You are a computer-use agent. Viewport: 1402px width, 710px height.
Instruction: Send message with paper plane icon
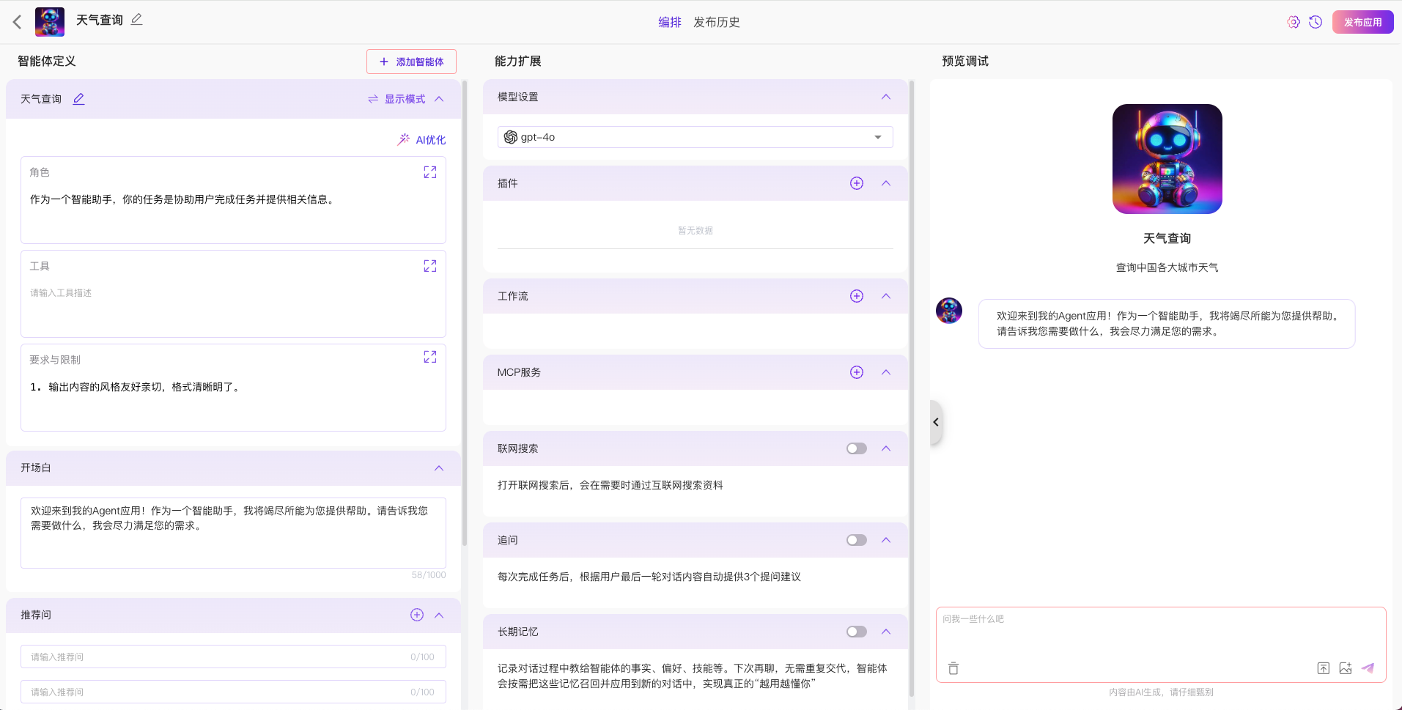coord(1368,668)
